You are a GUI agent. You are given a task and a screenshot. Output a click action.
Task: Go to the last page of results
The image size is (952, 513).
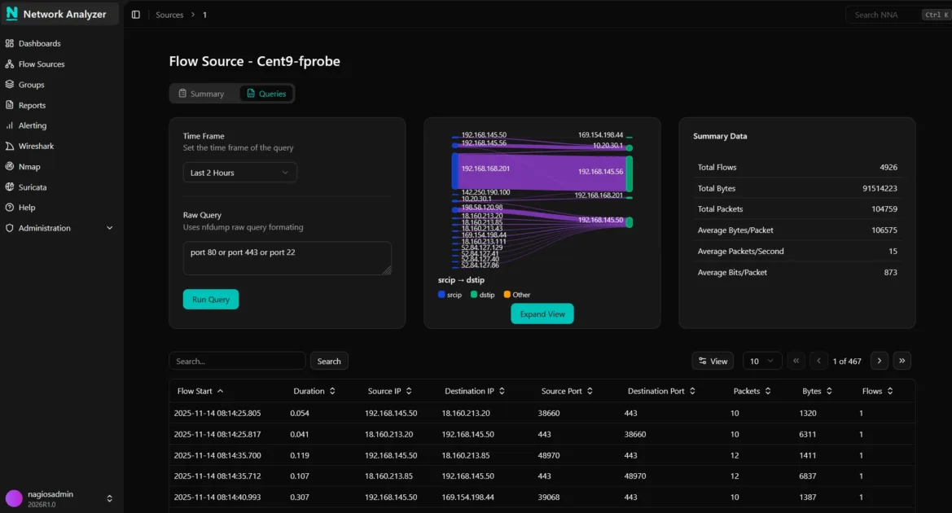point(902,361)
